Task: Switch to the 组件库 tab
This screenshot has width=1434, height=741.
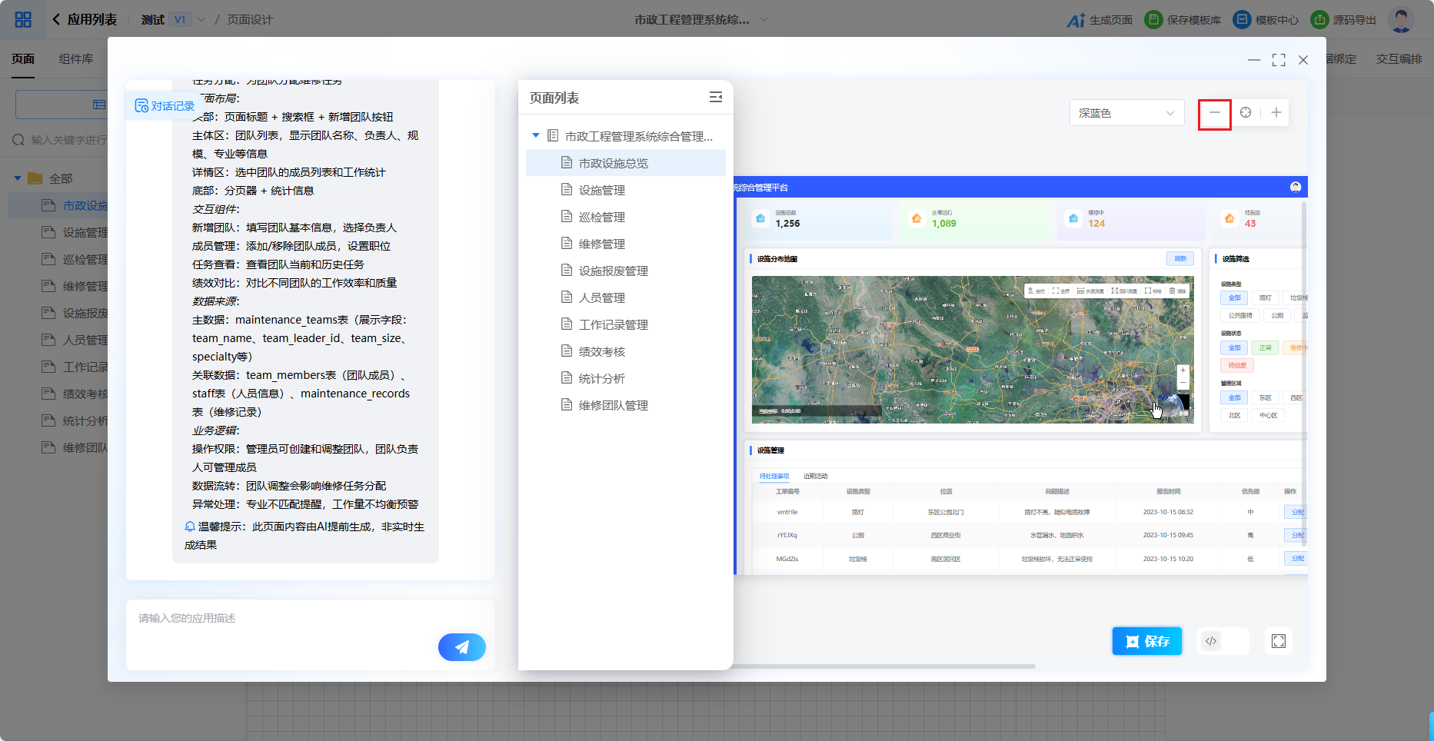Action: (76, 59)
